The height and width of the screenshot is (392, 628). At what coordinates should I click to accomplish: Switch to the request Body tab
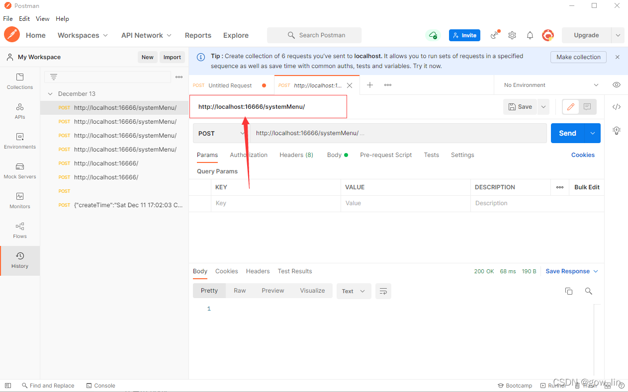pos(337,155)
